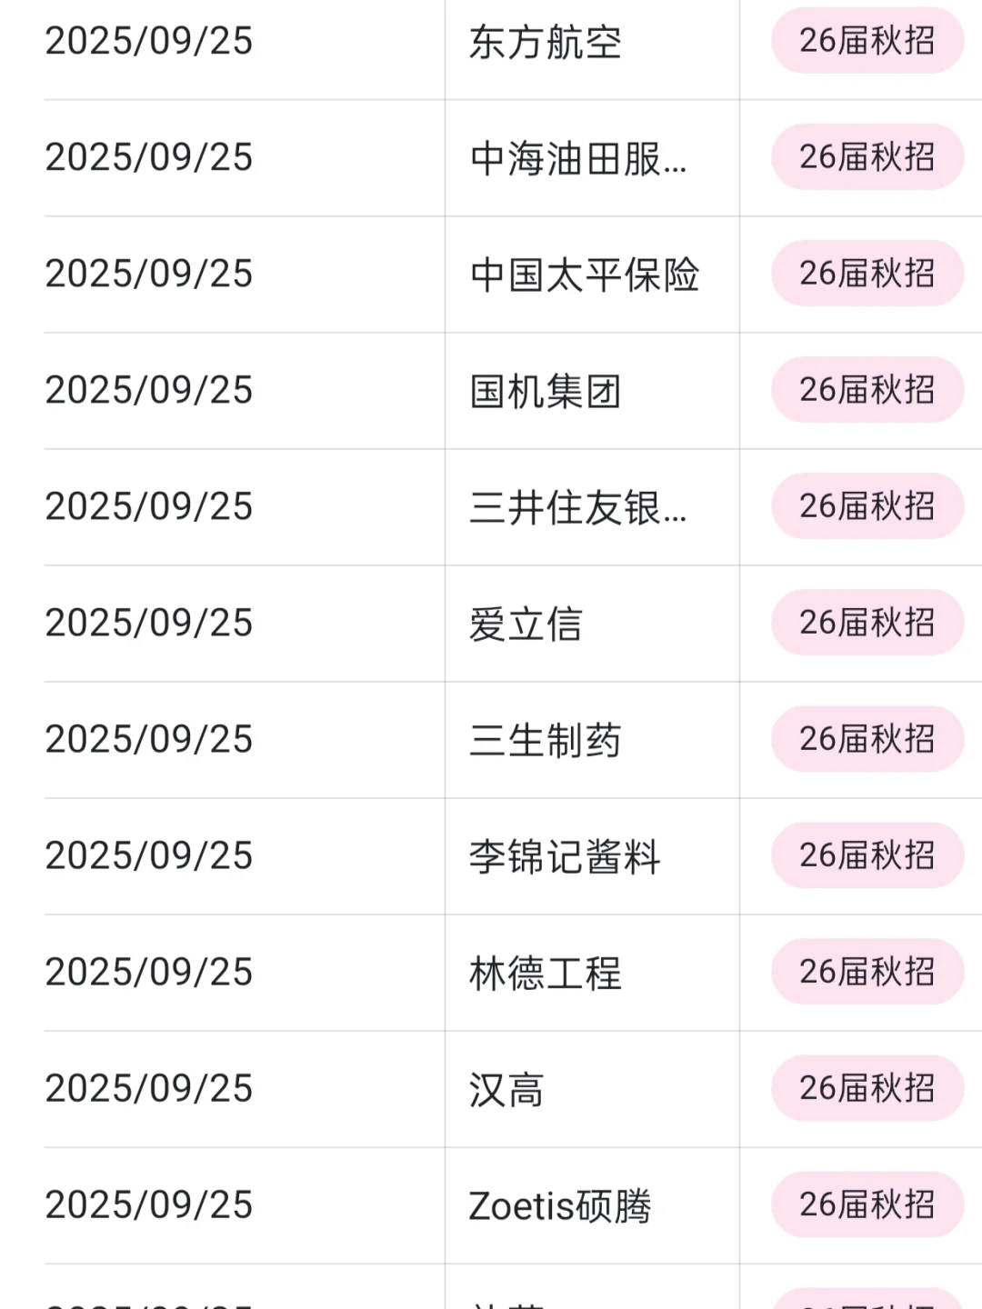
Task: Open the 中海油田服 company entry
Action: (x=578, y=158)
